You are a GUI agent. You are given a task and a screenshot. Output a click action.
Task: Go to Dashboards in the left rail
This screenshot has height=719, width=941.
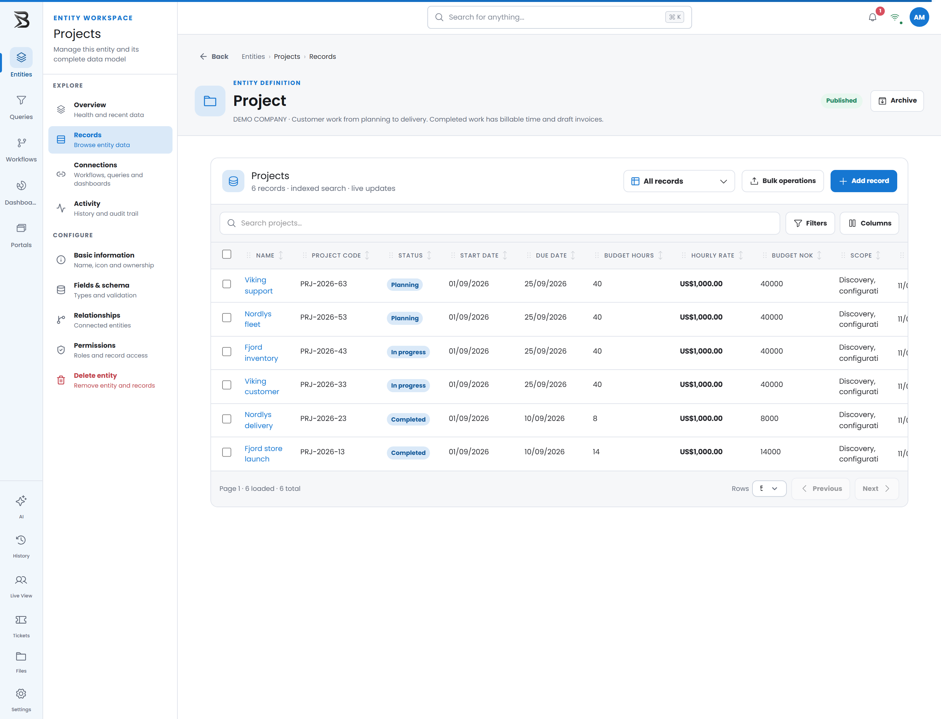21,192
